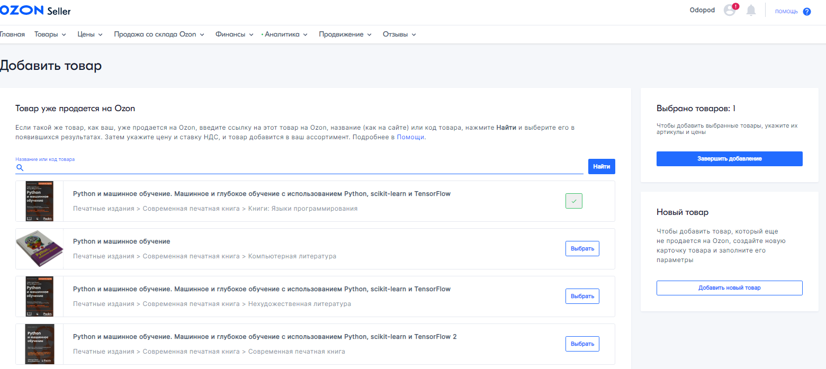
Task: Click the blue help question mark icon
Action: coord(807,12)
